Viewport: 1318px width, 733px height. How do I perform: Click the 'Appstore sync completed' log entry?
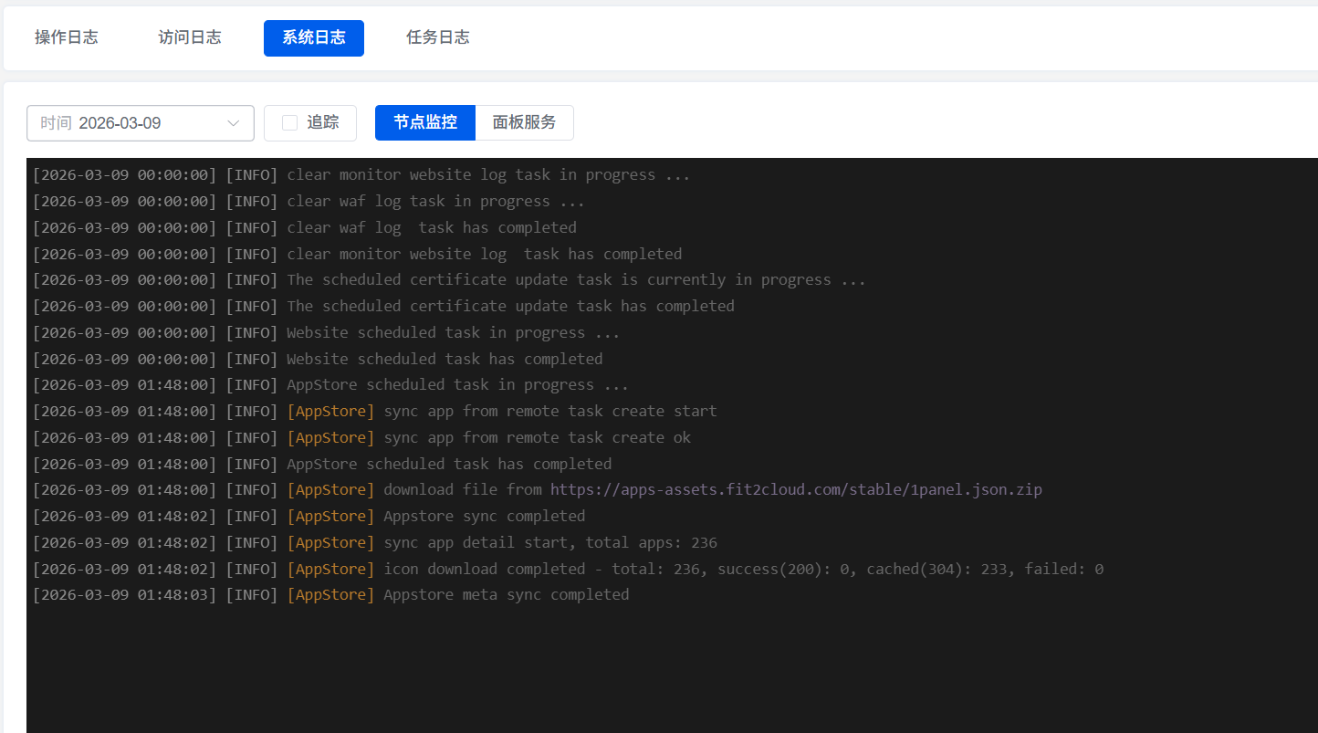484,517
